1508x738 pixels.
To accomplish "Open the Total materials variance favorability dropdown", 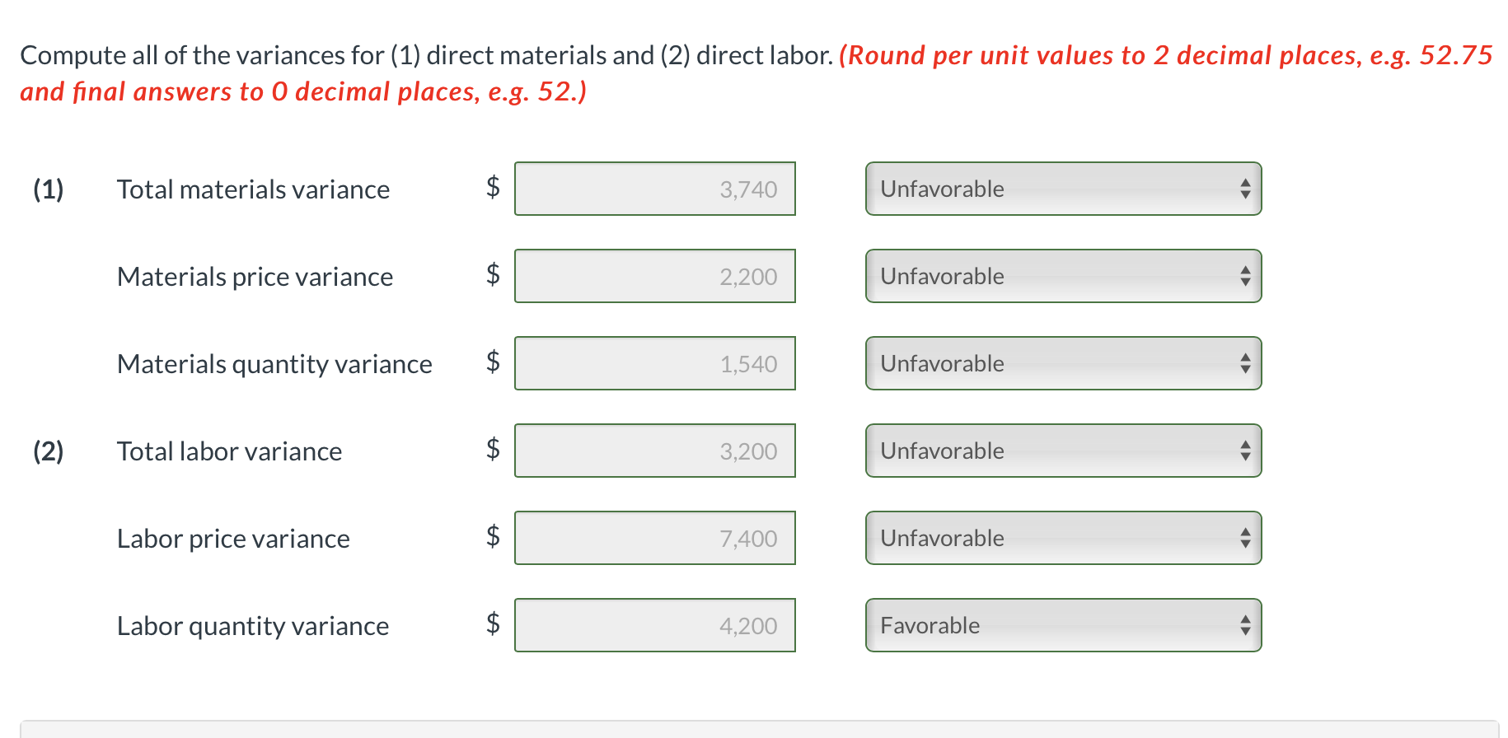I will pyautogui.click(x=1063, y=189).
